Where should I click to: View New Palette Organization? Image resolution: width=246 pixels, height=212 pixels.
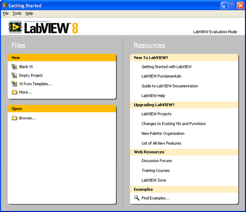(163, 133)
